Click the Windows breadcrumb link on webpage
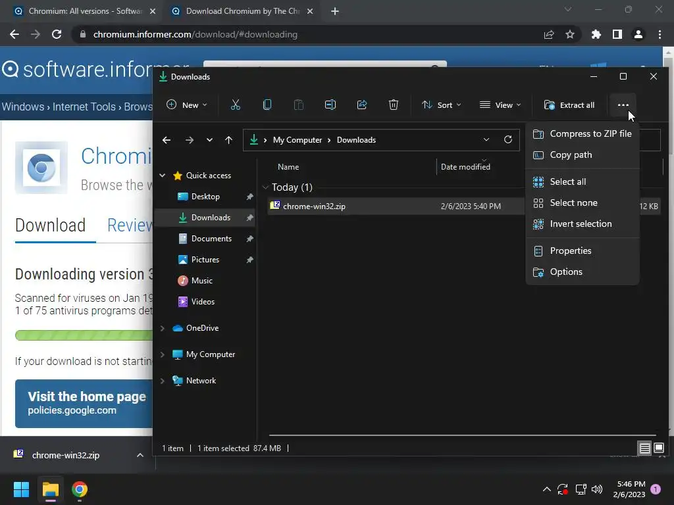Image resolution: width=674 pixels, height=505 pixels. click(x=23, y=107)
